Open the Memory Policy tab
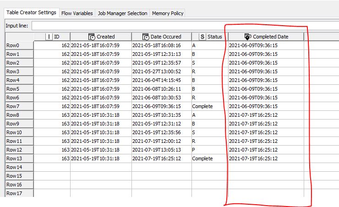This screenshot has width=339, height=207. 168,13
